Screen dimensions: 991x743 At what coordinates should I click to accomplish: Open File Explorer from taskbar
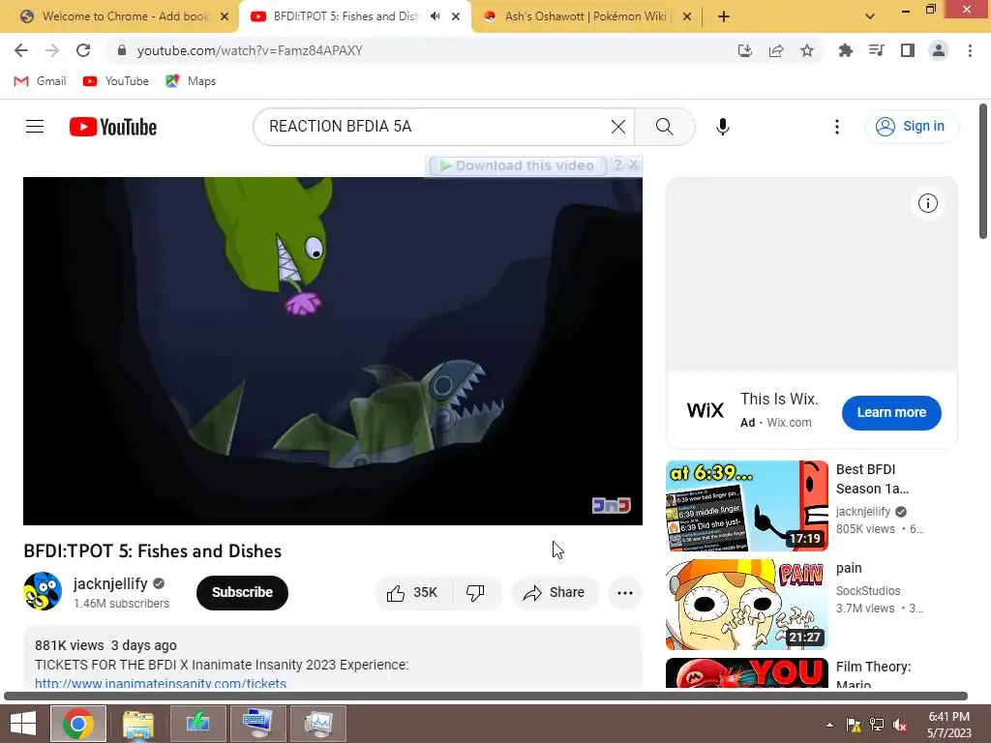tap(137, 724)
